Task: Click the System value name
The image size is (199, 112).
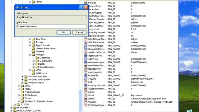Action: tap(91, 92)
